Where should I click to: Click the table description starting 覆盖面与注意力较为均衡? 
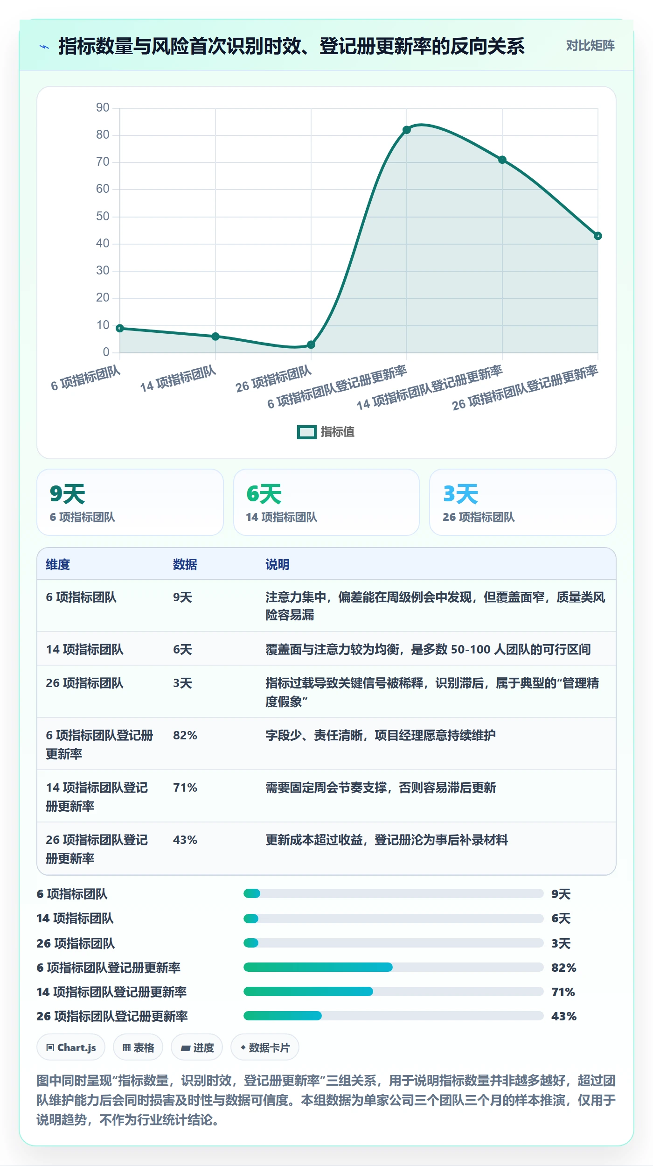tap(428, 649)
